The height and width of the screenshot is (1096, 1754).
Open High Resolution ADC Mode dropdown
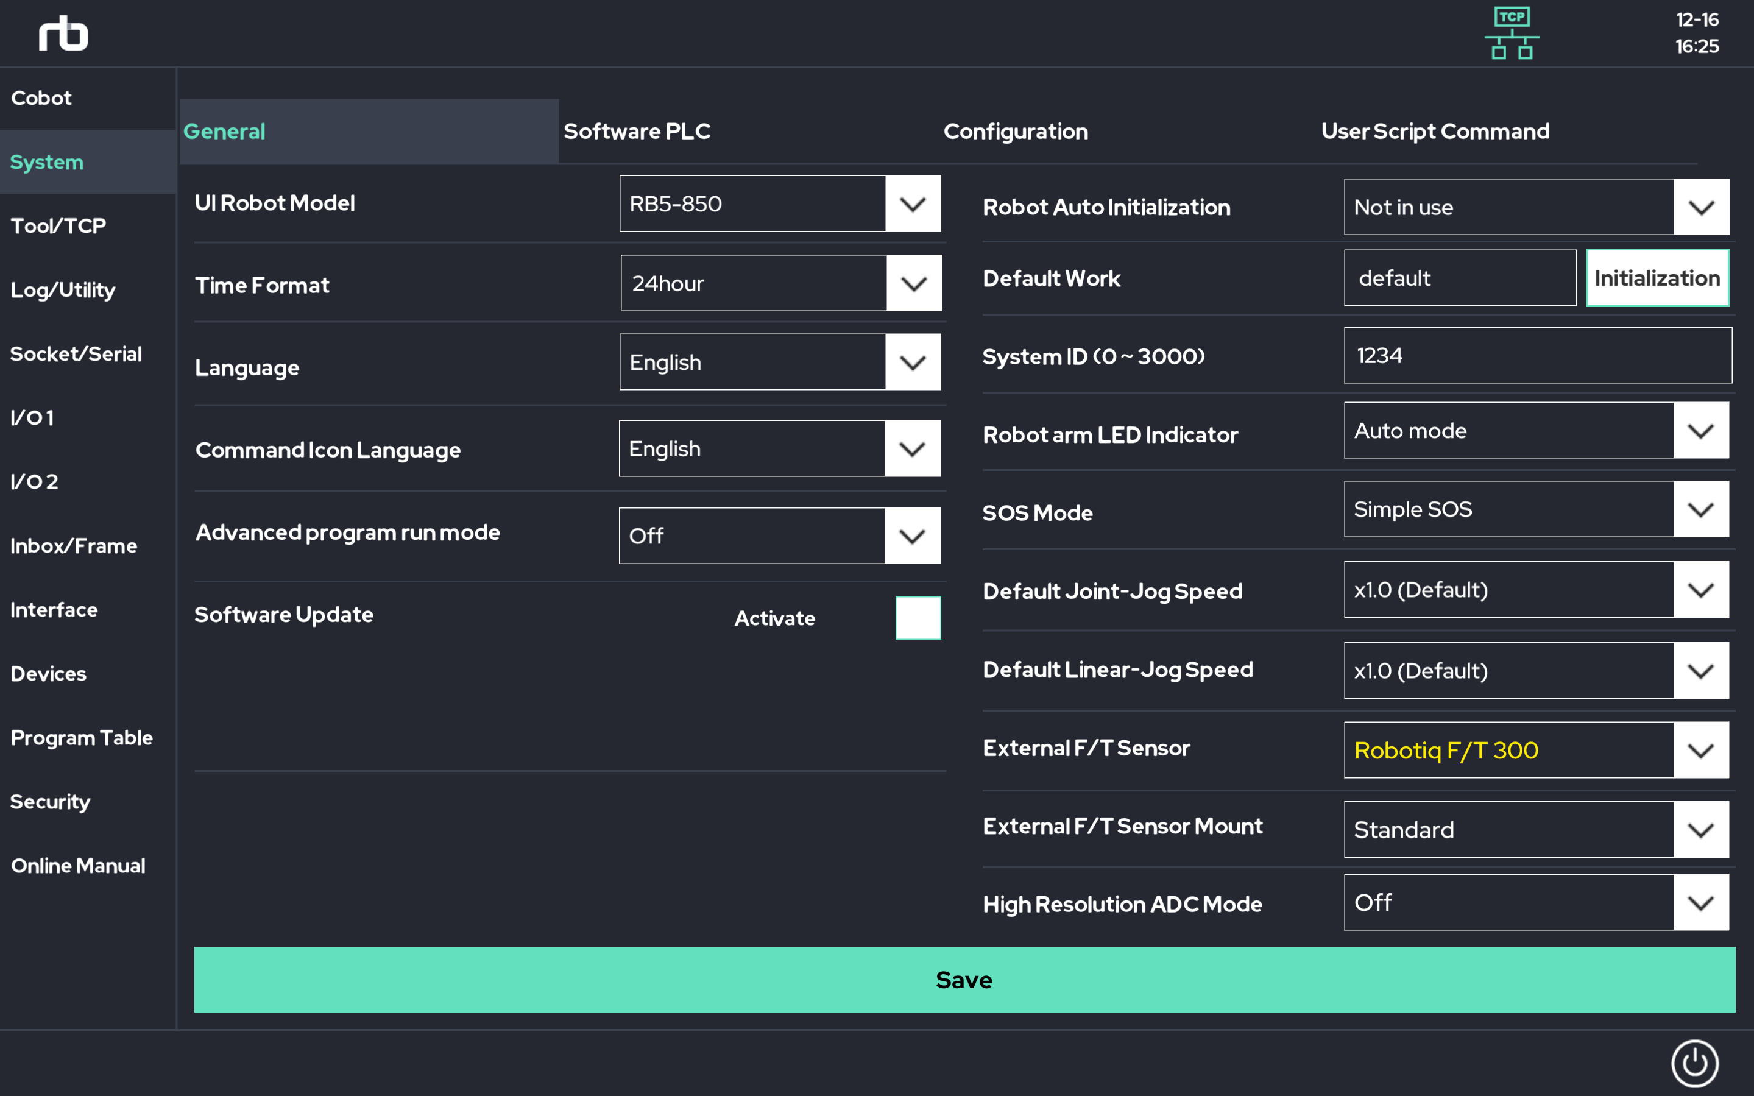tap(1700, 902)
